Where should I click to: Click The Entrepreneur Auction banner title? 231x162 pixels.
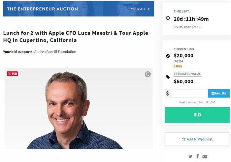pos(43,9)
